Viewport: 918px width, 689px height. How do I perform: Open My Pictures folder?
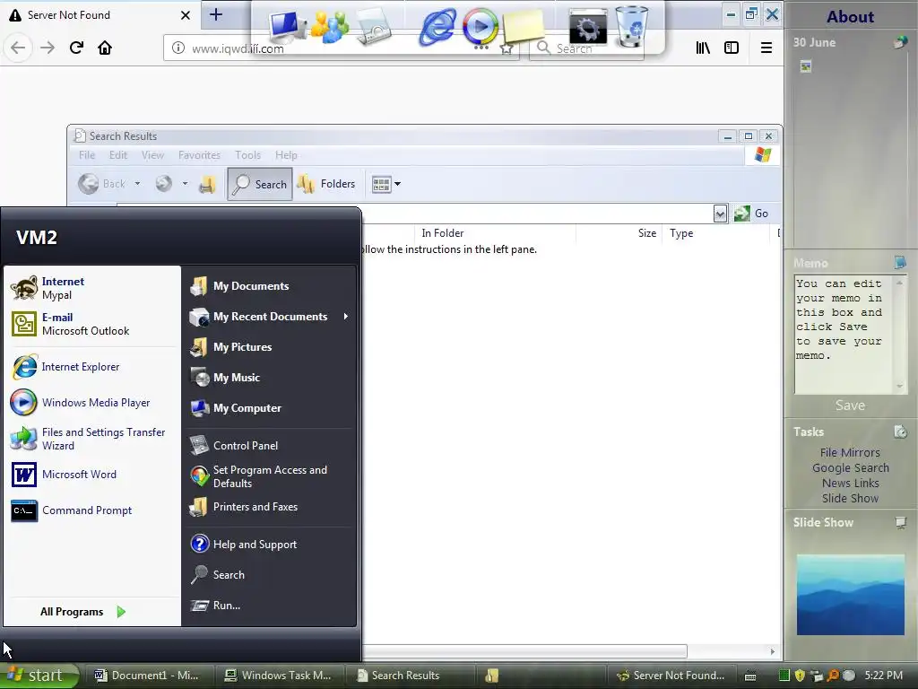pos(269,347)
